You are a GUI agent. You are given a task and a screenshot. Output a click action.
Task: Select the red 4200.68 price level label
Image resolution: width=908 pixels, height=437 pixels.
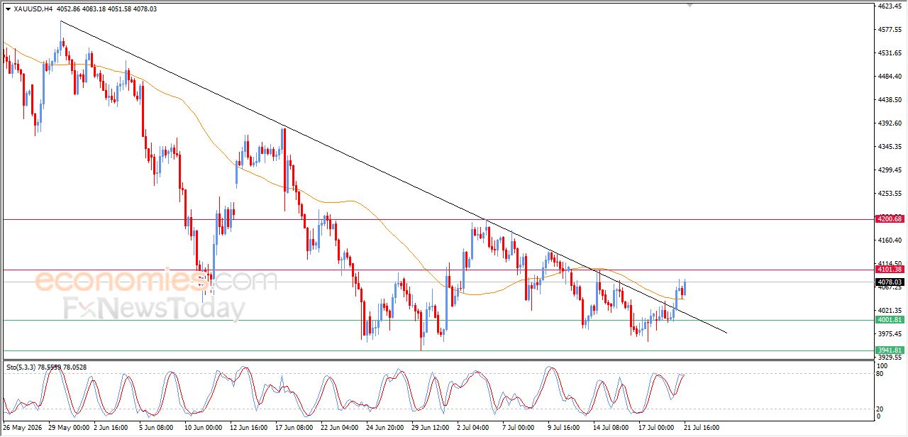[x=890, y=219]
